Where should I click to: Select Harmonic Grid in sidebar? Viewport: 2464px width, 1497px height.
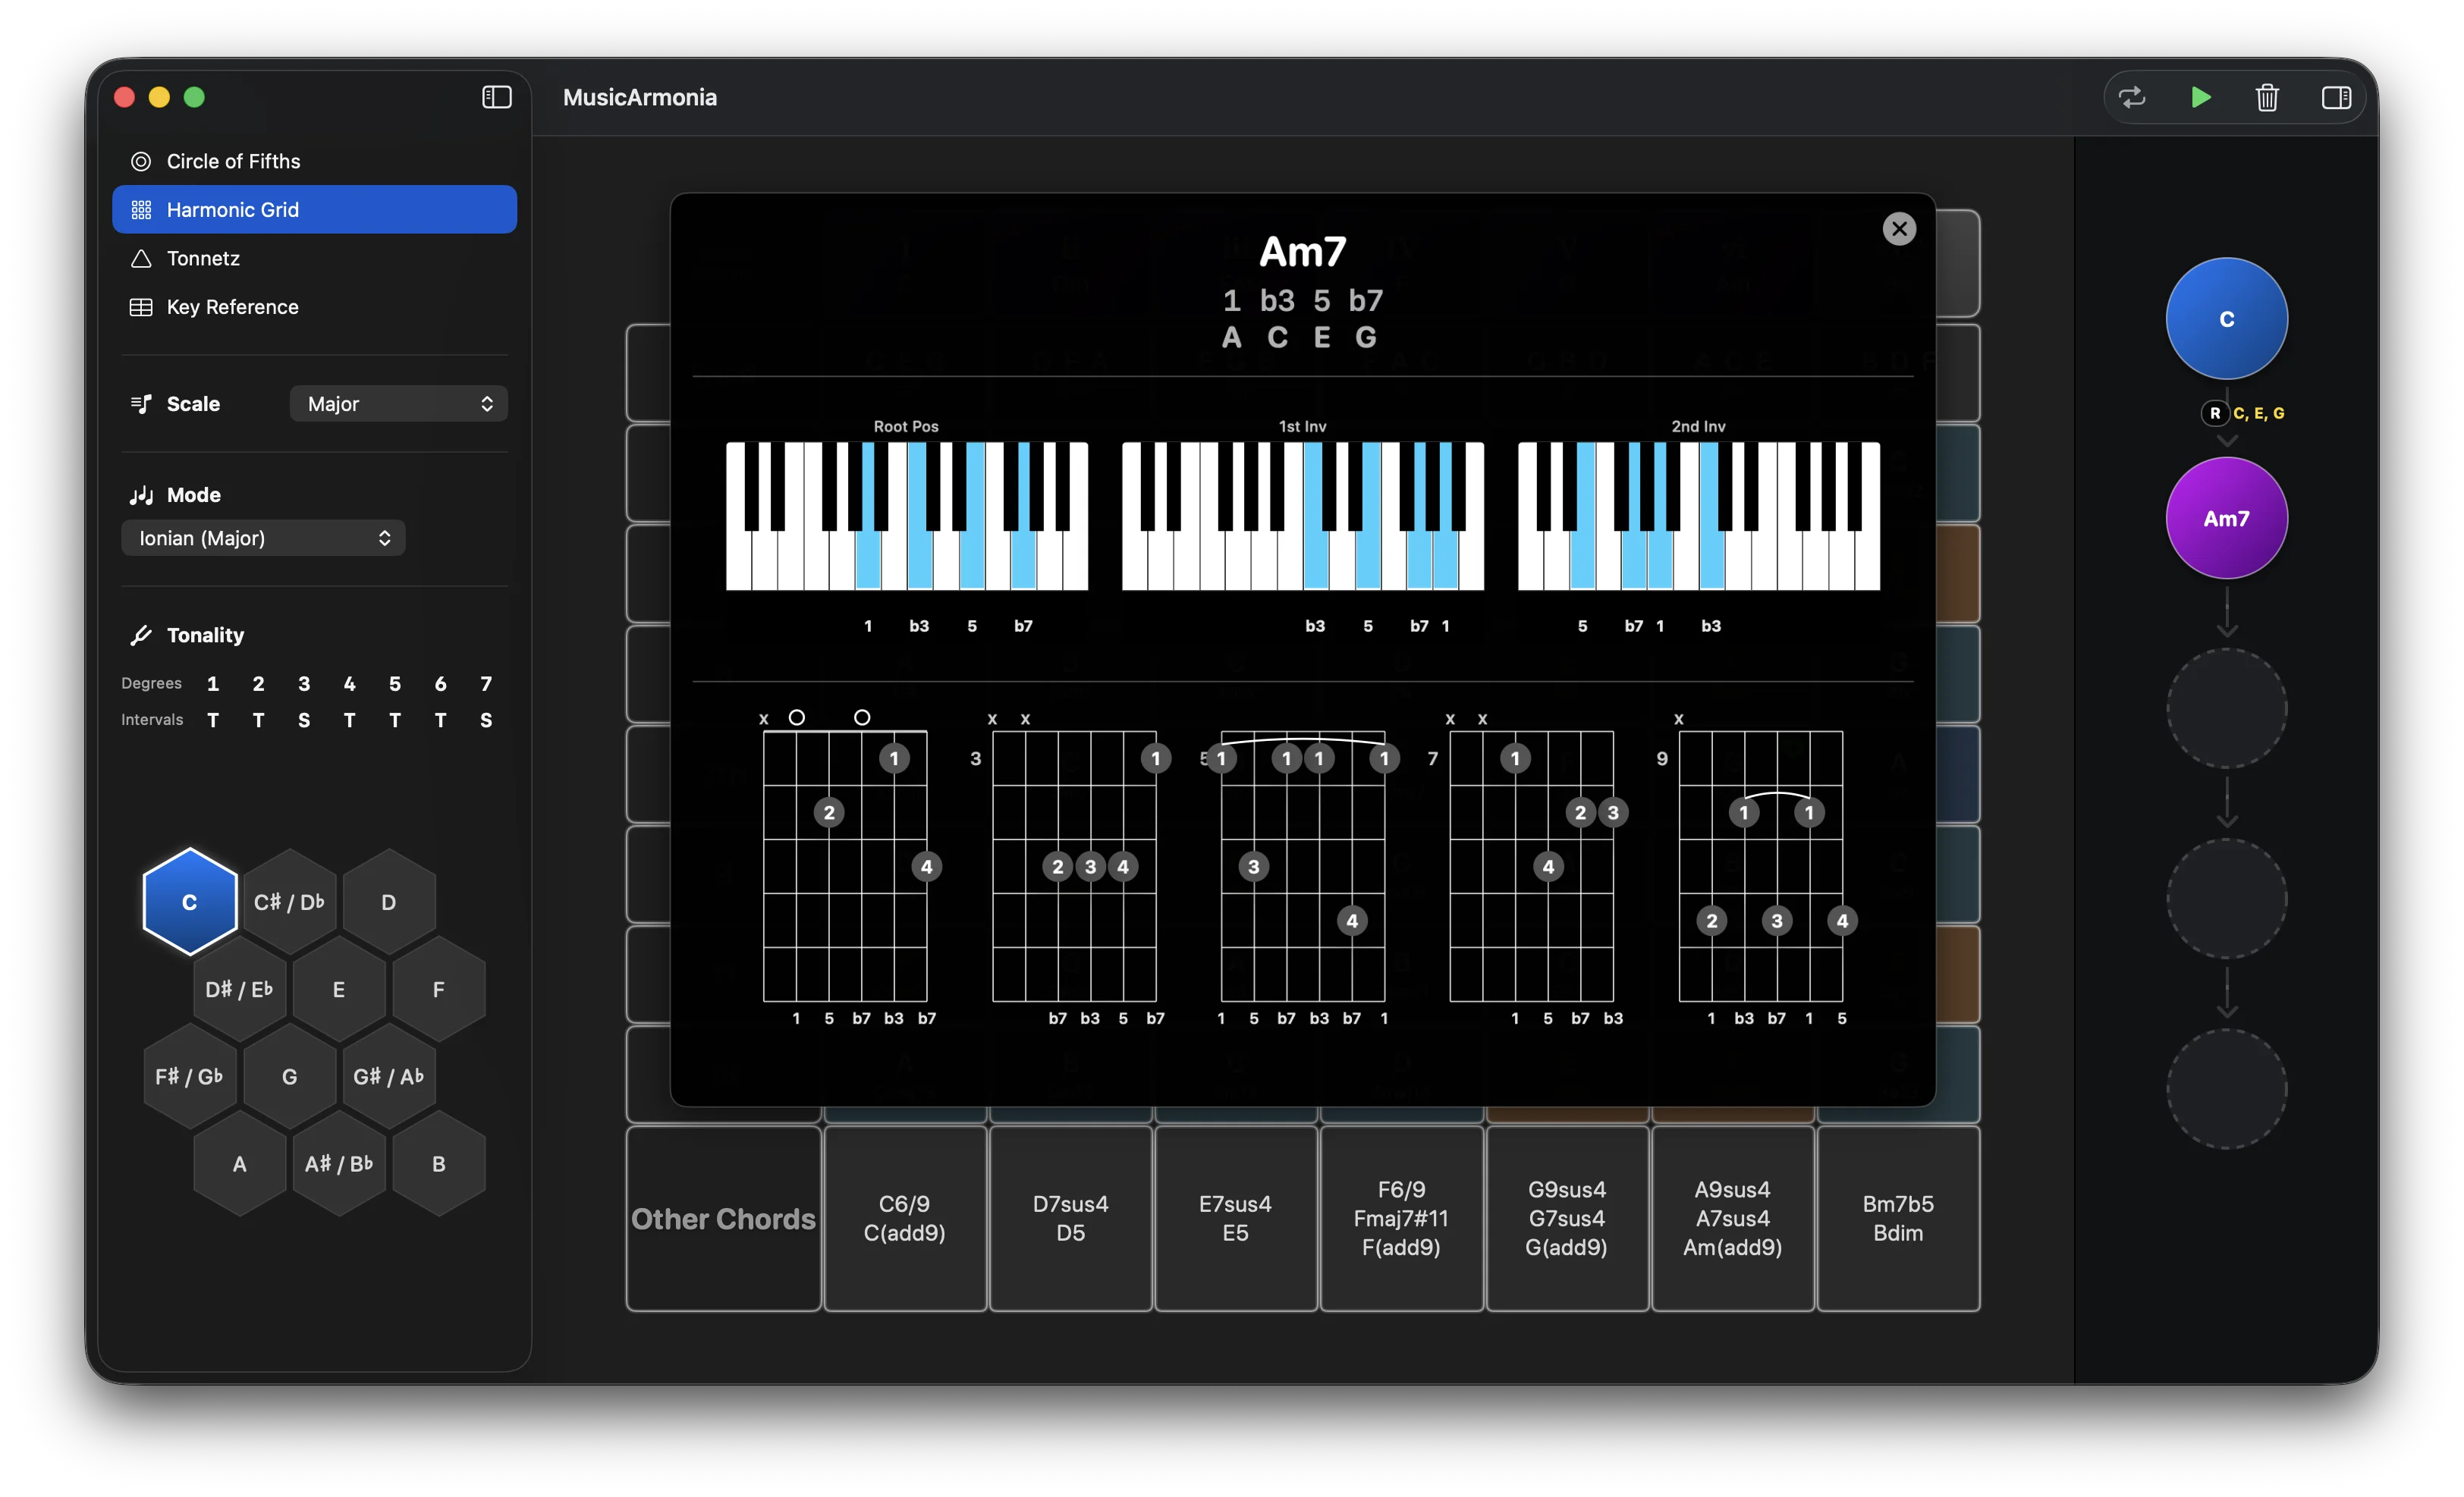pyautogui.click(x=314, y=209)
